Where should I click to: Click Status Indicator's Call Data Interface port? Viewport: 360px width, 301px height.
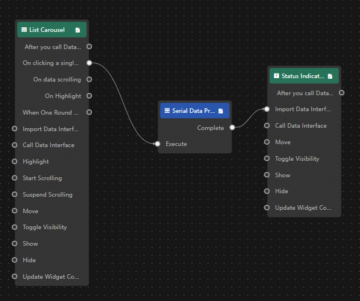[x=267, y=125]
